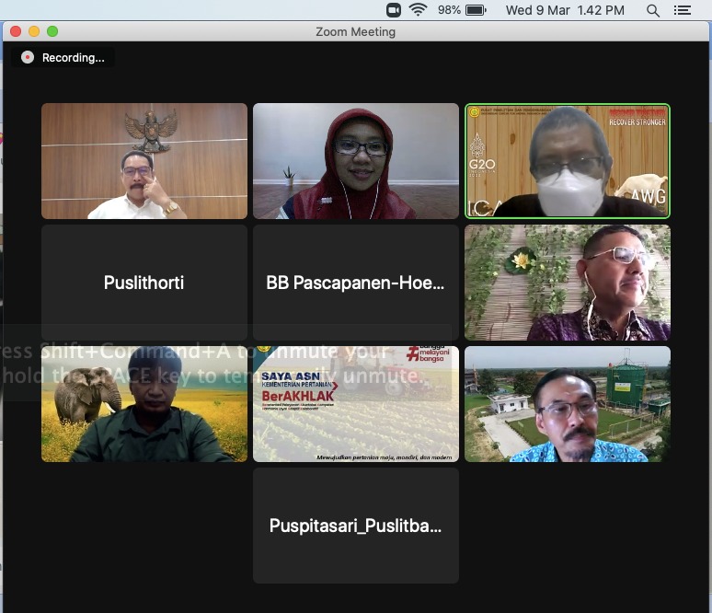
Task: Open the Wi-Fi status menu
Action: 418,10
